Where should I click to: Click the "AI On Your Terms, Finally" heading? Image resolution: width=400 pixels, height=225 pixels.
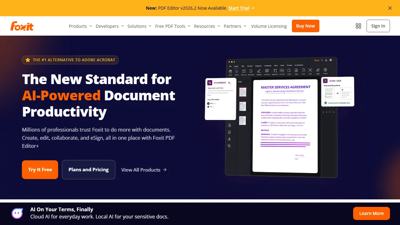[x=62, y=209]
